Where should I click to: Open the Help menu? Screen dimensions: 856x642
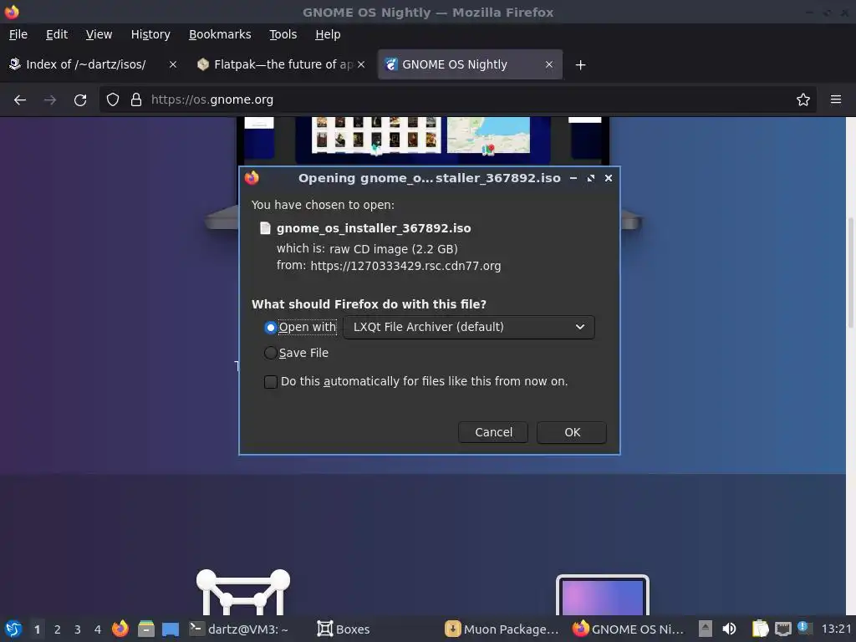coord(328,34)
